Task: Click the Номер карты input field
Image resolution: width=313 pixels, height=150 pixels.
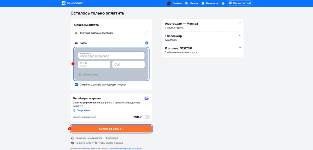Action: [111, 55]
